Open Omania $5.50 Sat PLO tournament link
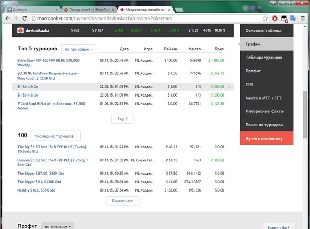 click(52, 162)
